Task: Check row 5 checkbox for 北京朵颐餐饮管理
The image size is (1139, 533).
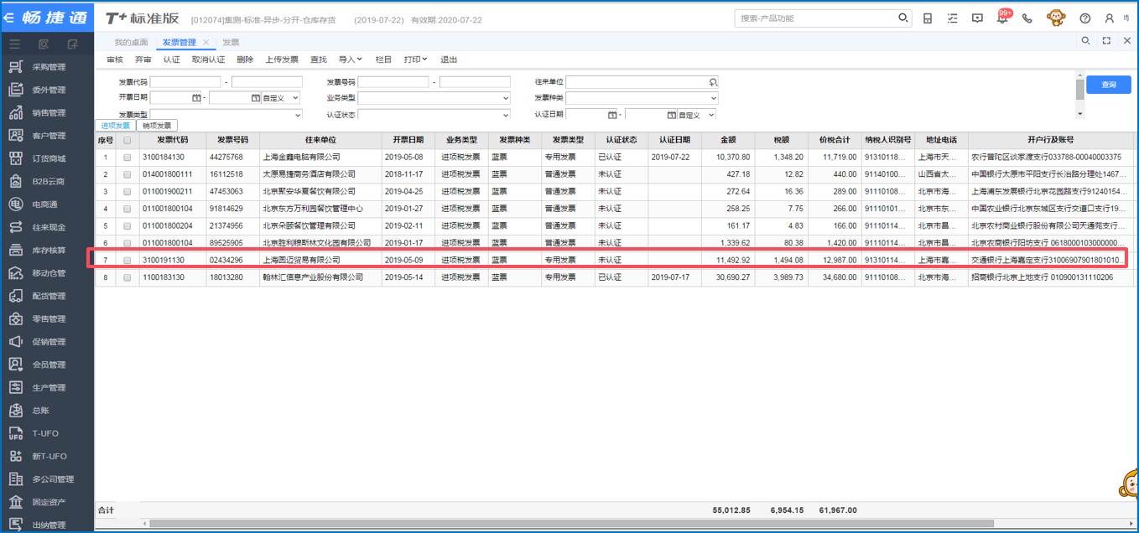Action: pos(127,226)
